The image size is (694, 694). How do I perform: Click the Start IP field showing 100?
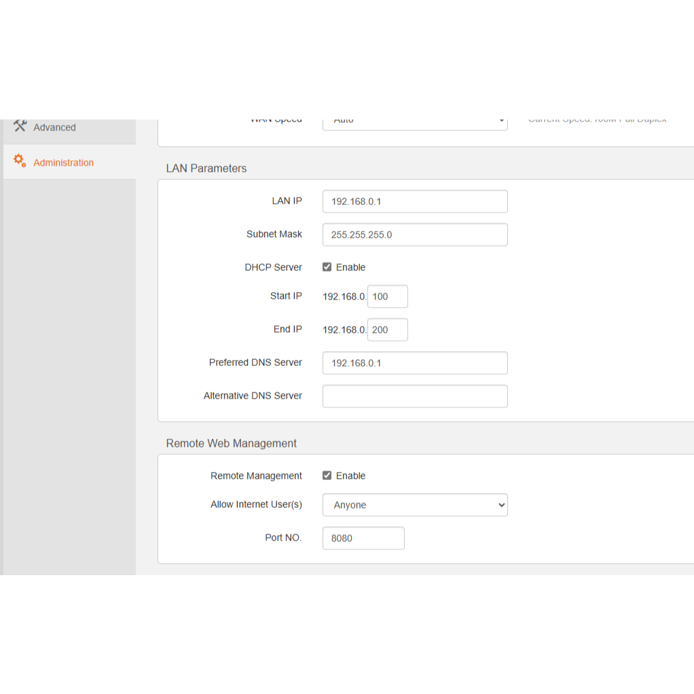tap(387, 297)
